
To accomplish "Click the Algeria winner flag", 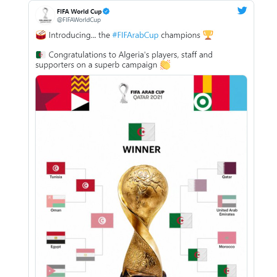I will coord(141,132).
